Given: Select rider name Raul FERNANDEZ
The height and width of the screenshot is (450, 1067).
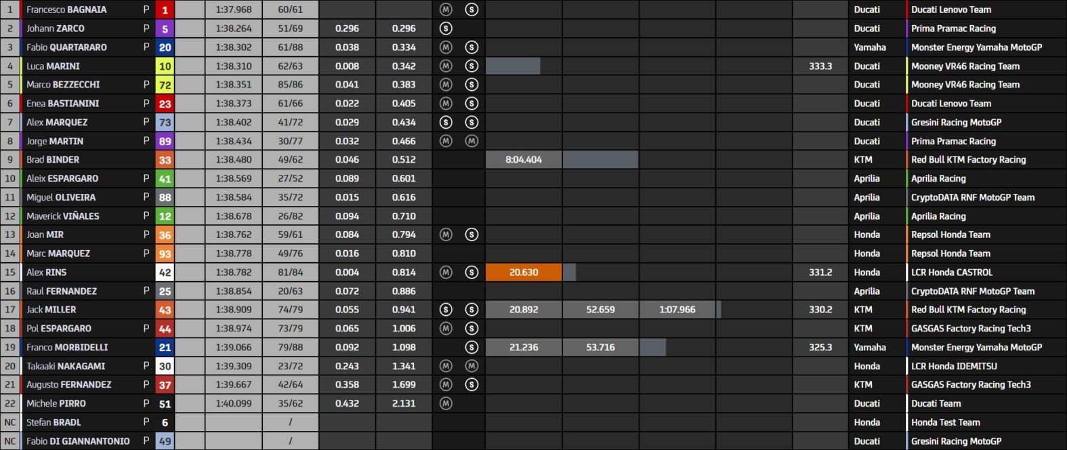Looking at the screenshot, I should 62,291.
